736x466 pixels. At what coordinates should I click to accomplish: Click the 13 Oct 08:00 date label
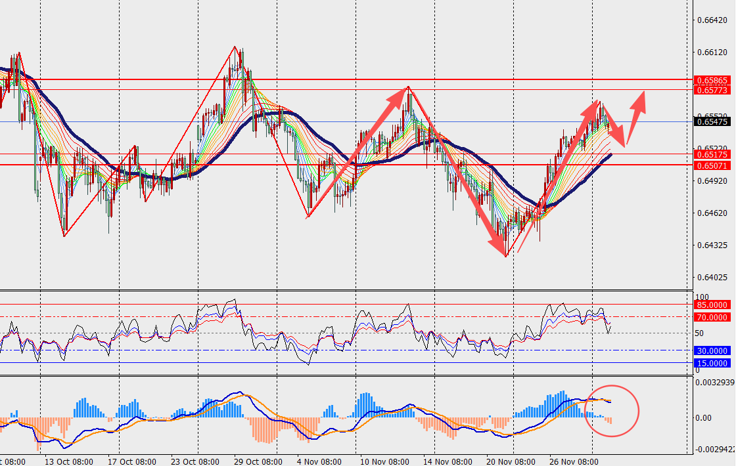(69, 461)
